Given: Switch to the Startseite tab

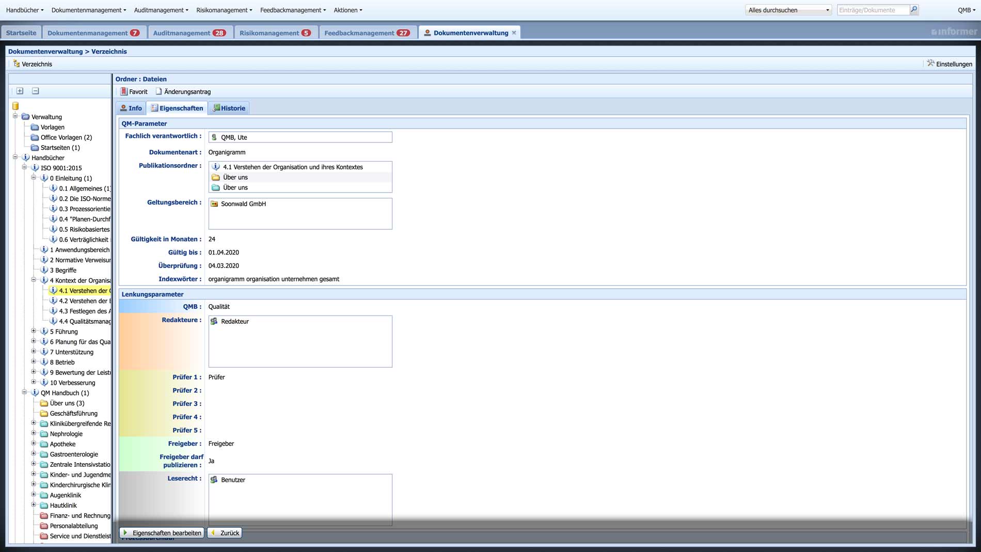Looking at the screenshot, I should click(21, 33).
